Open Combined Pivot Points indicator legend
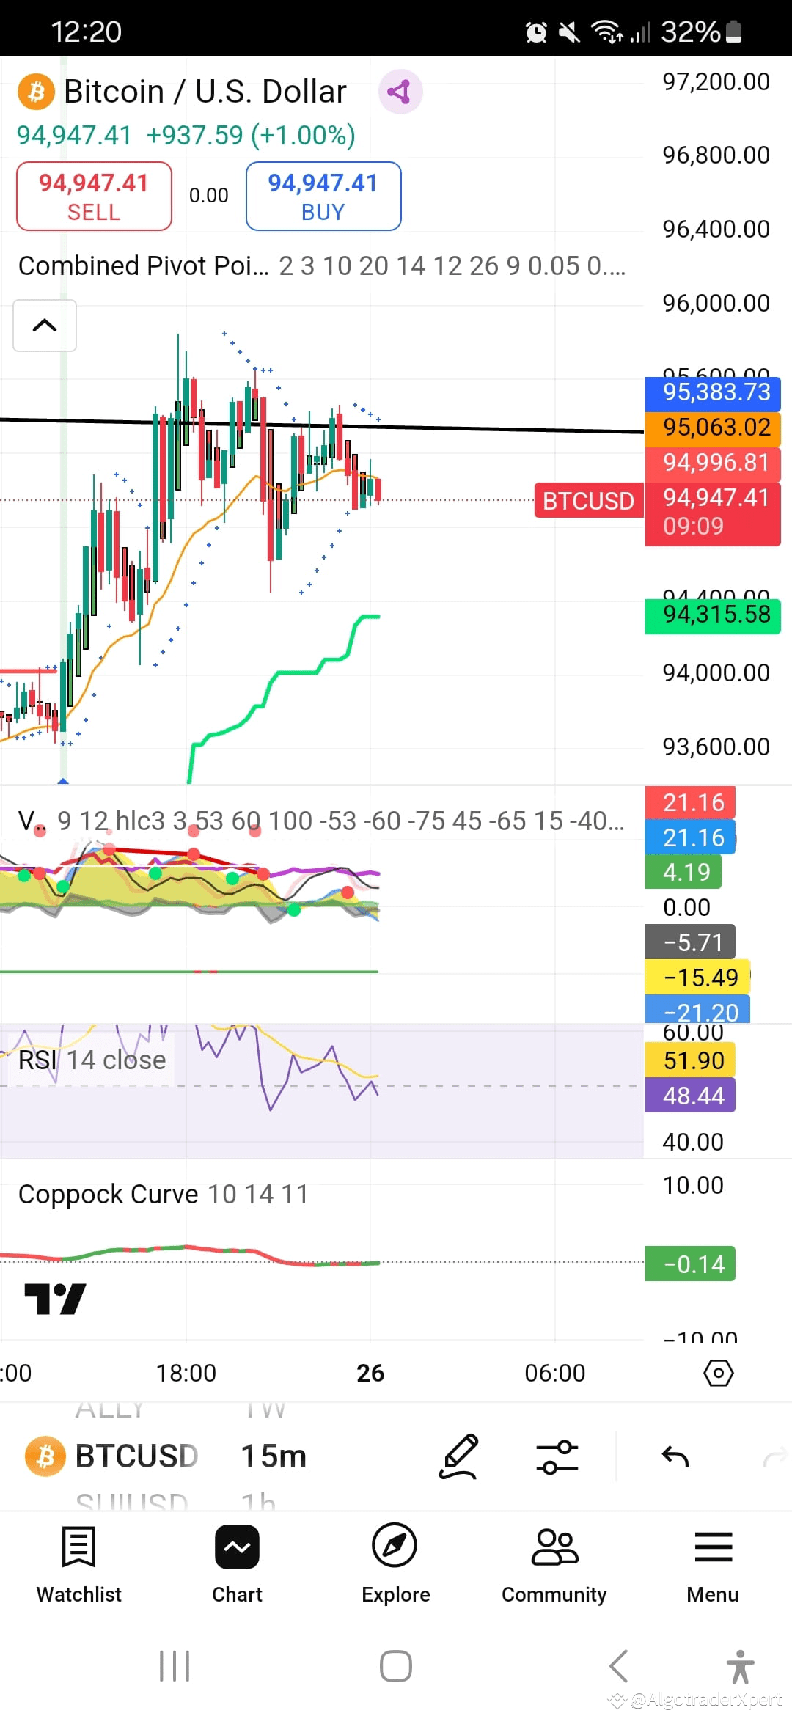The width and height of the screenshot is (792, 1716). (322, 265)
